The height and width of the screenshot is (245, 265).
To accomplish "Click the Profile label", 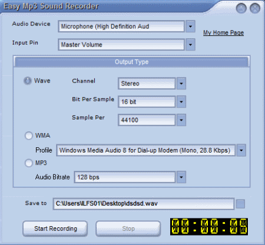I will click(x=44, y=150).
